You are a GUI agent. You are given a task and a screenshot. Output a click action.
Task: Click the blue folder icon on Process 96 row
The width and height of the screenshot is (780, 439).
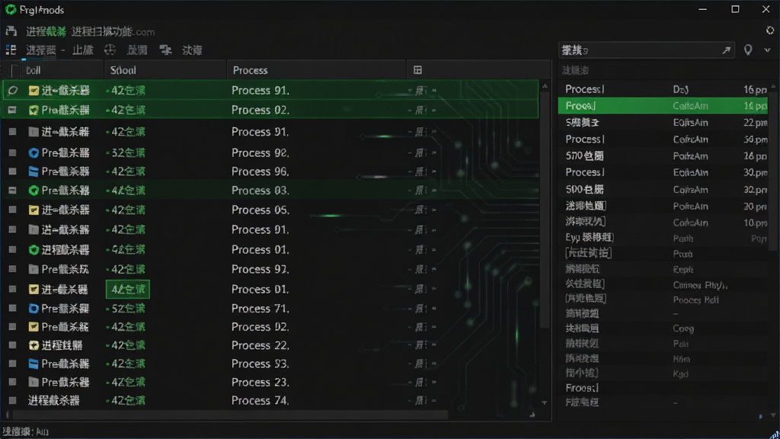click(x=34, y=171)
